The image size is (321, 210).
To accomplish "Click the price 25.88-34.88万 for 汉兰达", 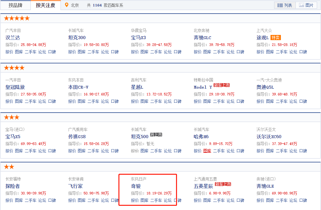I will (33, 45).
